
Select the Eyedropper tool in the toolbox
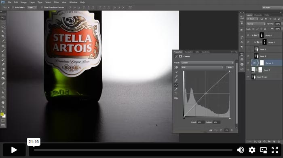pyautogui.click(x=3, y=41)
